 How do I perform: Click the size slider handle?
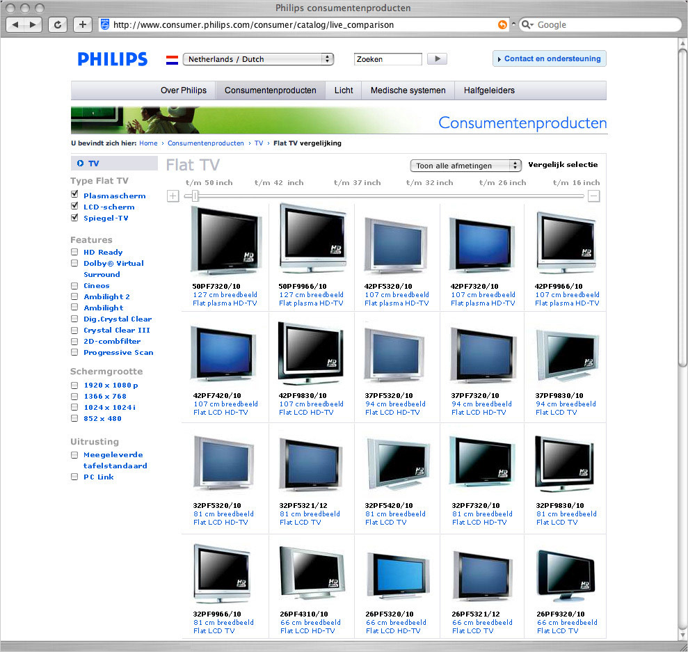coord(195,196)
